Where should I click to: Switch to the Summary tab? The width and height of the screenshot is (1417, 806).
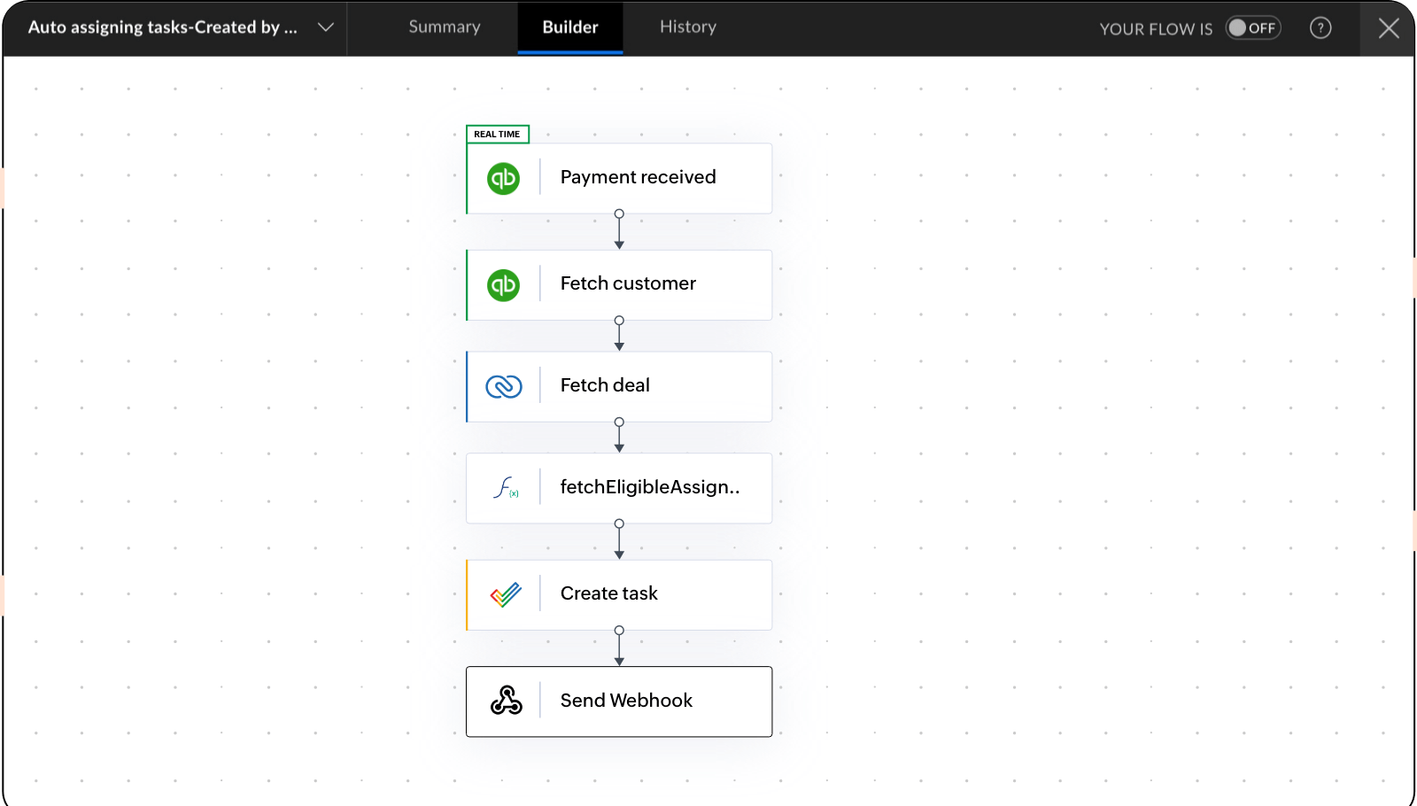pyautogui.click(x=444, y=27)
